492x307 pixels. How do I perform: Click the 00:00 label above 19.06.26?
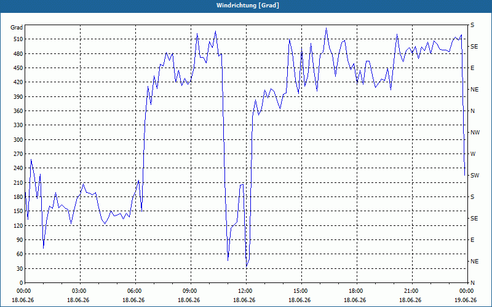point(467,290)
